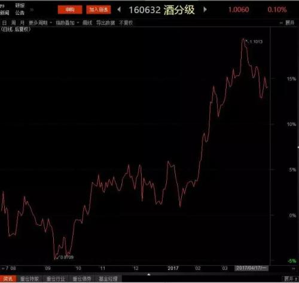Go to next fund with right arrow
The height and width of the screenshot is (283, 299).
click(x=205, y=10)
